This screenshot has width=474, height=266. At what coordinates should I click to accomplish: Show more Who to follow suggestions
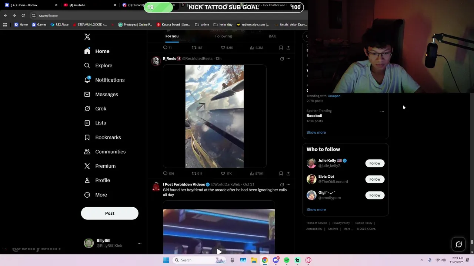[x=316, y=209]
